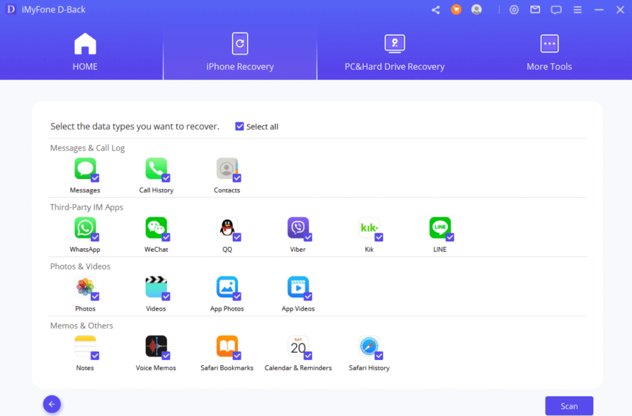Uncheck the App Videos checkbox

tap(308, 297)
